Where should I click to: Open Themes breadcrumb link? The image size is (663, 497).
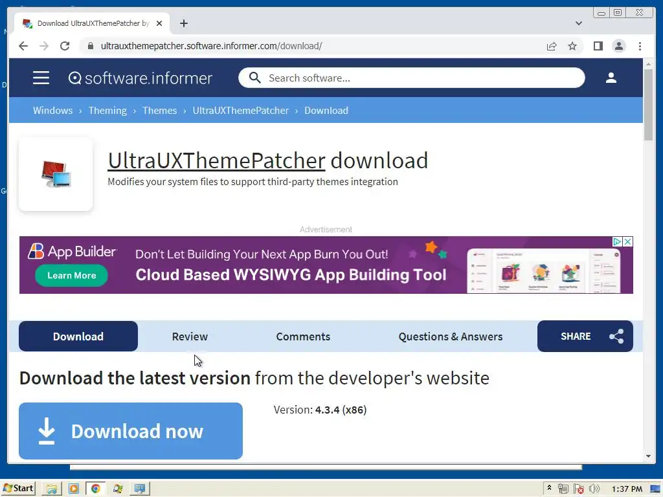[159, 110]
